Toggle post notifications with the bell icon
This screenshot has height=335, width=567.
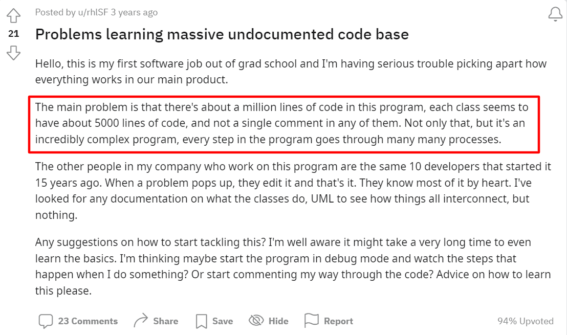click(555, 14)
